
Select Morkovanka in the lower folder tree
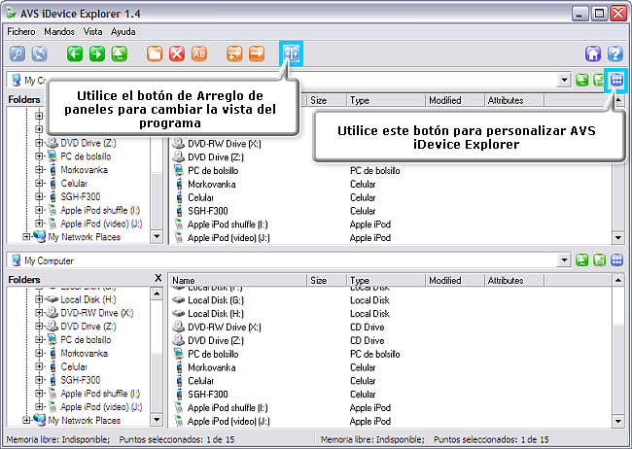click(x=84, y=353)
